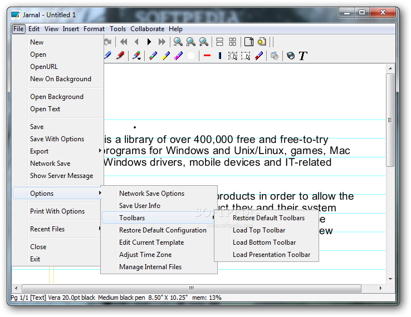This screenshot has width=411, height=317.
Task: Select Show Server Message
Action: 57,176
